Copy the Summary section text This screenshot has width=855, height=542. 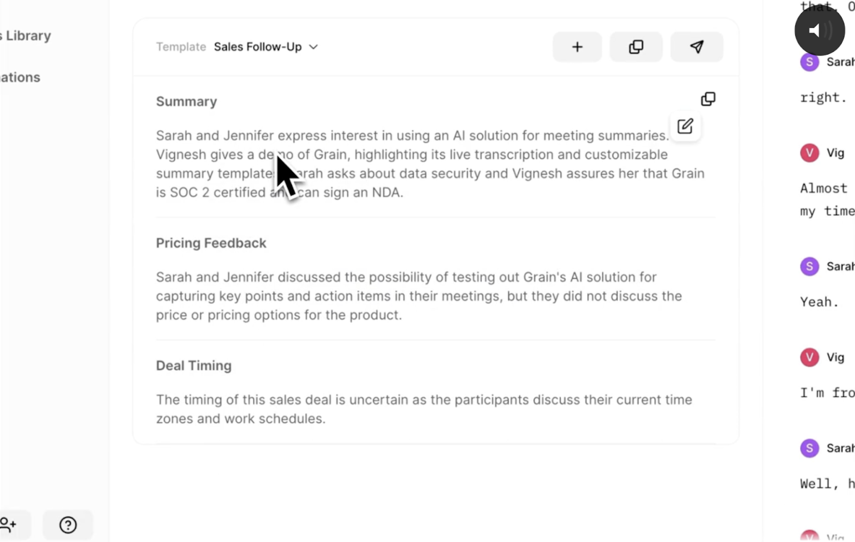pos(708,99)
